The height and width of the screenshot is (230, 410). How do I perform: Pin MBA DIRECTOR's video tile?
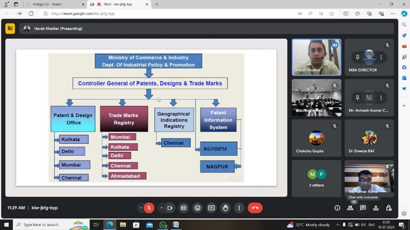(358, 57)
